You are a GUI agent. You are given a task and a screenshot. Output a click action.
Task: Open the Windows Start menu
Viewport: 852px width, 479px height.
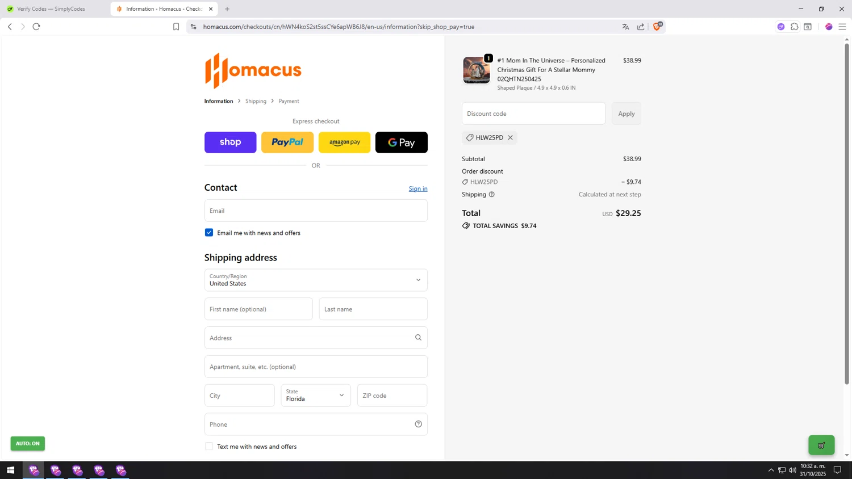pos(10,470)
